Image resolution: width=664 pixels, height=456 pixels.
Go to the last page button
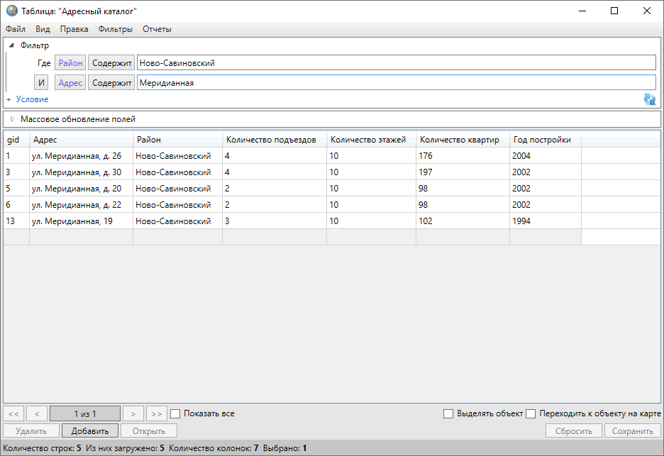(156, 413)
